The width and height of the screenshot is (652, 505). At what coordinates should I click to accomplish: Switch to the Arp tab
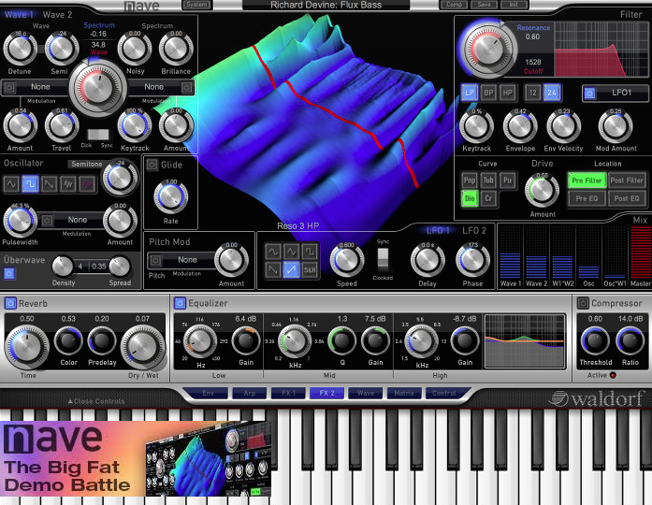[x=249, y=393]
